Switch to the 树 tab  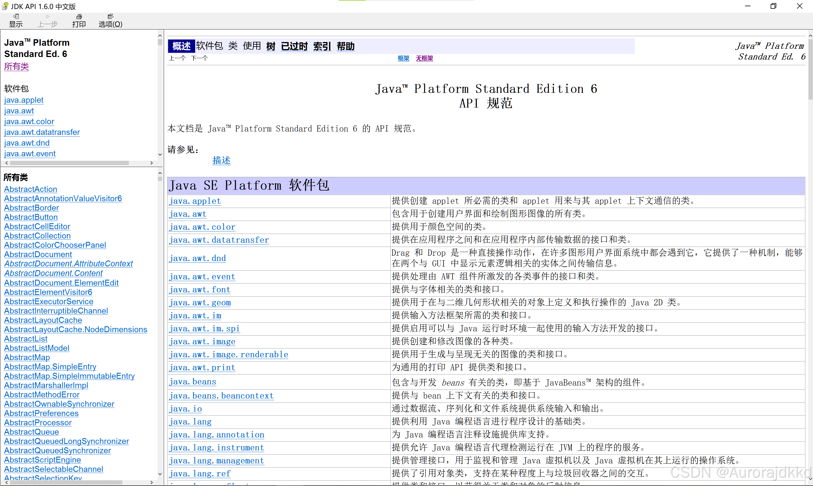271,46
